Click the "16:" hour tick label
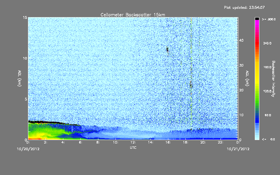 pos(168,142)
